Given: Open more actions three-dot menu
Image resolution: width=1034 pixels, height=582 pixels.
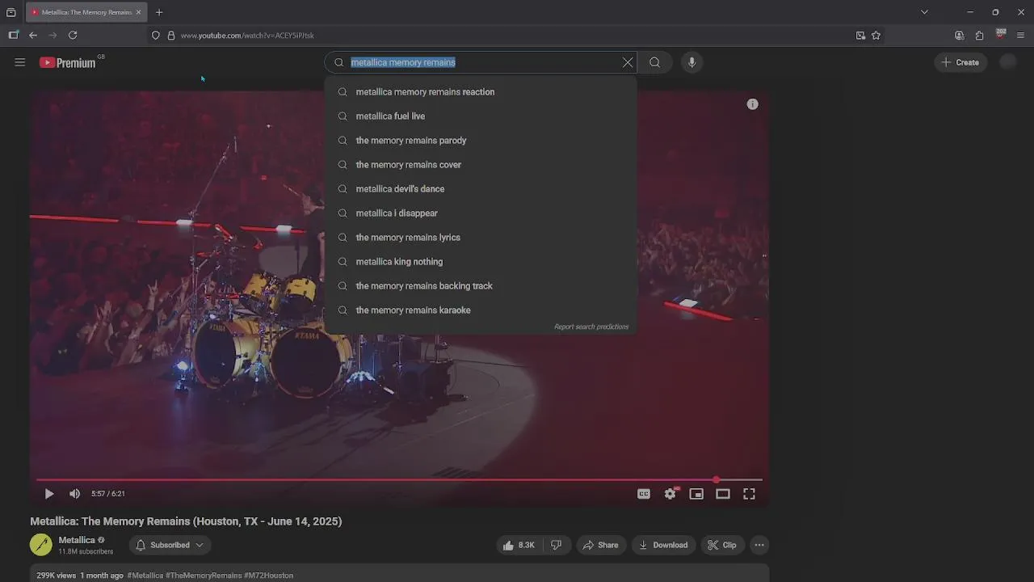Looking at the screenshot, I should 759,545.
